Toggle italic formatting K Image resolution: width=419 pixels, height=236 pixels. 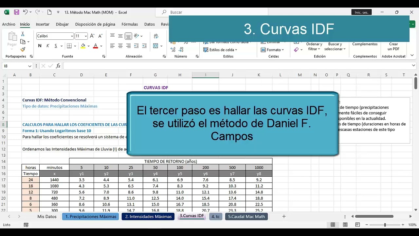[x=48, y=46]
